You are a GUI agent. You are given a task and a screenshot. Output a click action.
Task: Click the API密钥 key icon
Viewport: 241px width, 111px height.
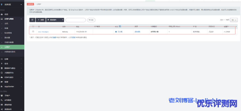(x=2, y=100)
